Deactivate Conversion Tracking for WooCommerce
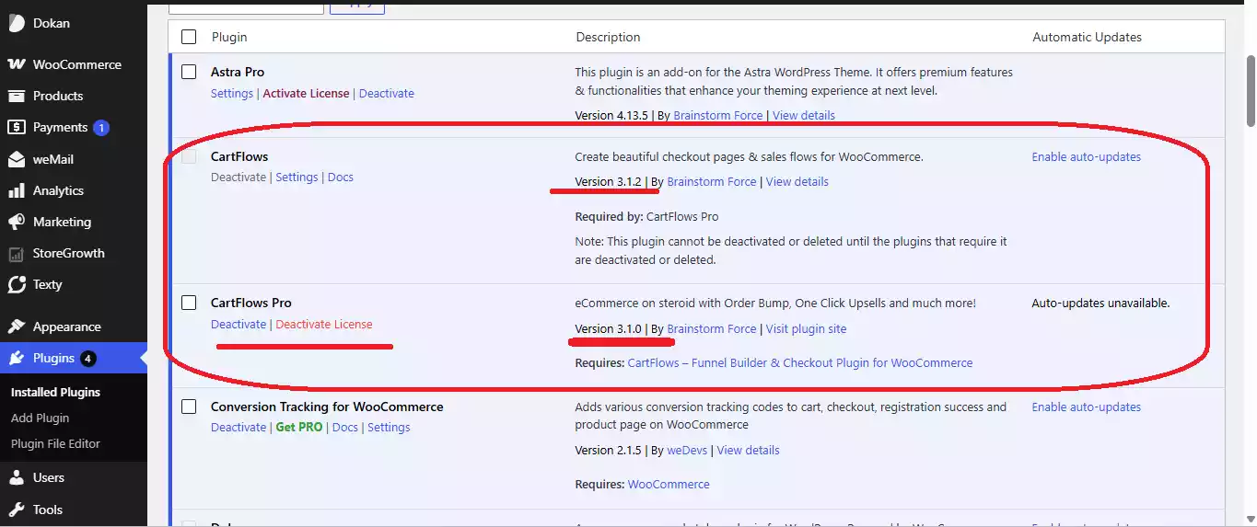Screen dimensions: 1257x527 click(x=239, y=427)
